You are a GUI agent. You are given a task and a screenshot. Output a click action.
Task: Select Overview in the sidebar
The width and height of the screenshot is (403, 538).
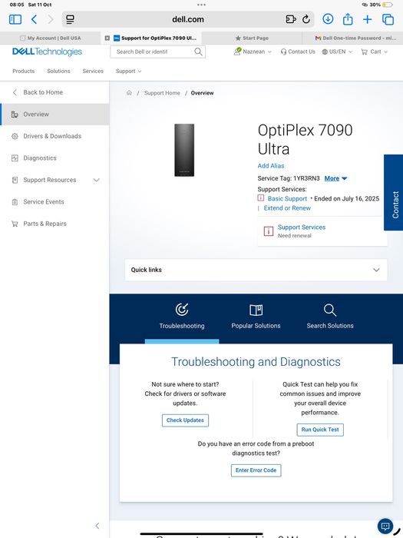pyautogui.click(x=55, y=115)
